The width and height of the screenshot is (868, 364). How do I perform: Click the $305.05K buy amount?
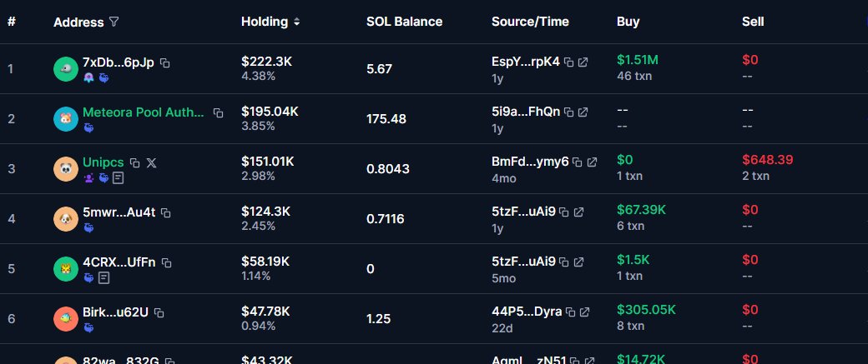(x=645, y=309)
